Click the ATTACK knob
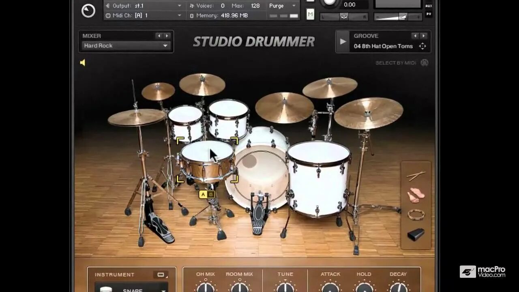The image size is (519, 292). (330, 287)
